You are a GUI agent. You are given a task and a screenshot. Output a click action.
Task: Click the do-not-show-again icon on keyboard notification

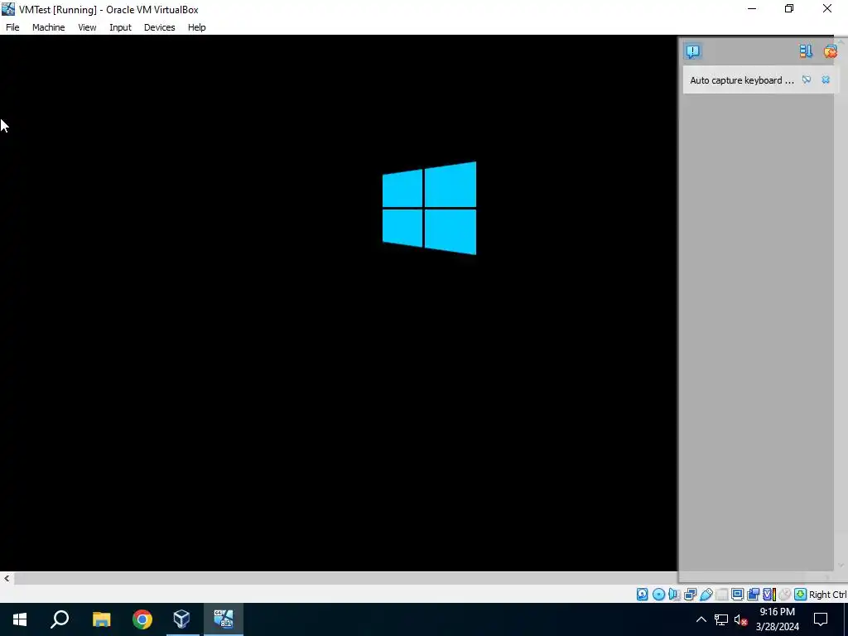pyautogui.click(x=807, y=79)
